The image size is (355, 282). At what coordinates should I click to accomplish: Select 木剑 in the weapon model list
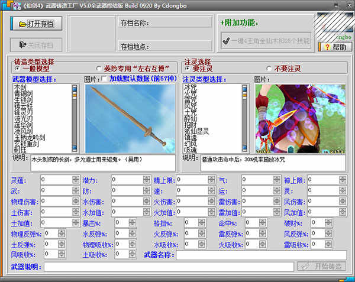[x=20, y=87]
